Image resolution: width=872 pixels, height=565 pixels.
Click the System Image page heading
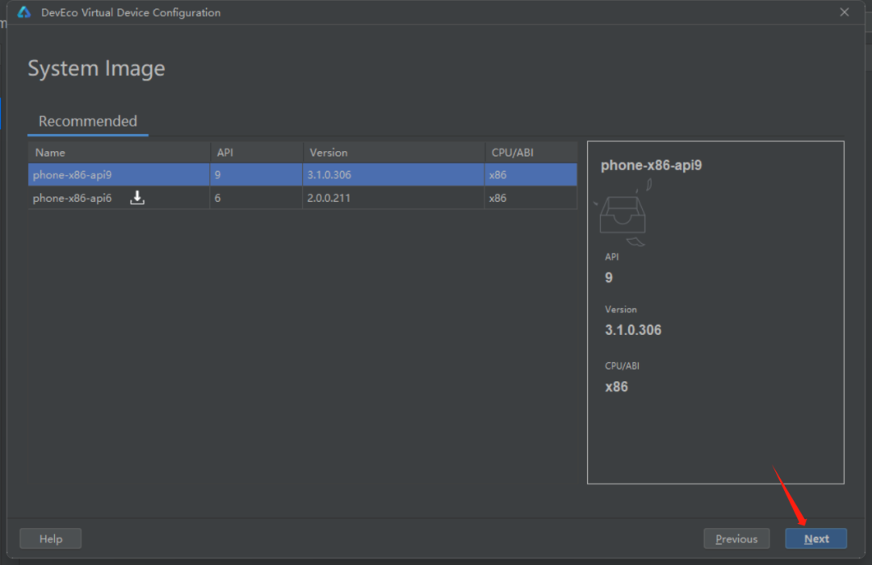(x=96, y=69)
